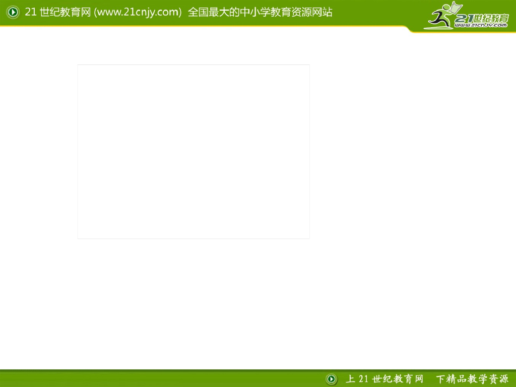The width and height of the screenshot is (516, 387).
Task: Click the 世纪教育网 words in the footer
Action: (x=398, y=379)
